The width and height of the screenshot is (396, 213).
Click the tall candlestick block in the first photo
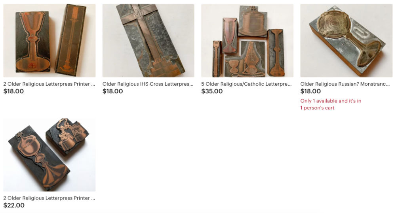pyautogui.click(x=70, y=40)
